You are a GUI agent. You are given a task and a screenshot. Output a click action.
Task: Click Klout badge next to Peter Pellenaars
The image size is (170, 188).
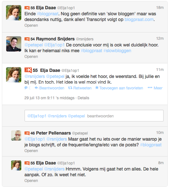coord(27,133)
